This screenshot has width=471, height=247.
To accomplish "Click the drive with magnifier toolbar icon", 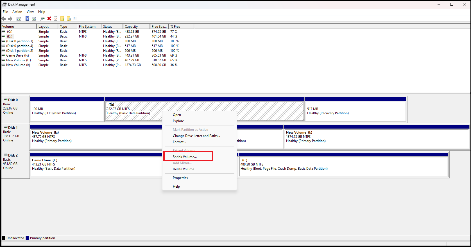I will 42,19.
